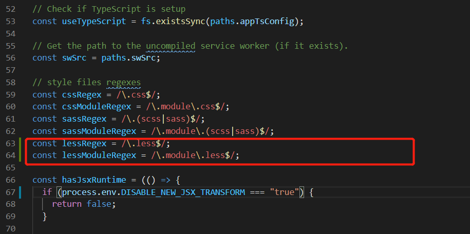Click line number 52 in the gutter
Screen dimensions: 470x234
tap(10, 9)
